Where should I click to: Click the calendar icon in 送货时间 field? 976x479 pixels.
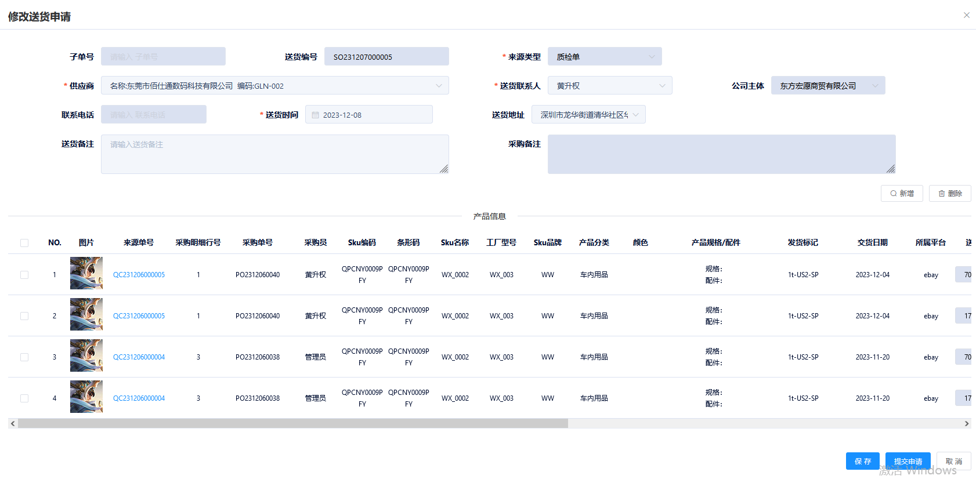pyautogui.click(x=316, y=115)
